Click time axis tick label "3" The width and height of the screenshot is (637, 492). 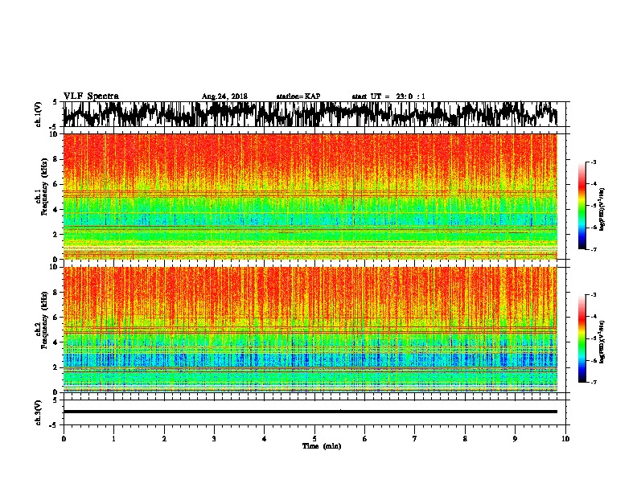click(x=214, y=439)
